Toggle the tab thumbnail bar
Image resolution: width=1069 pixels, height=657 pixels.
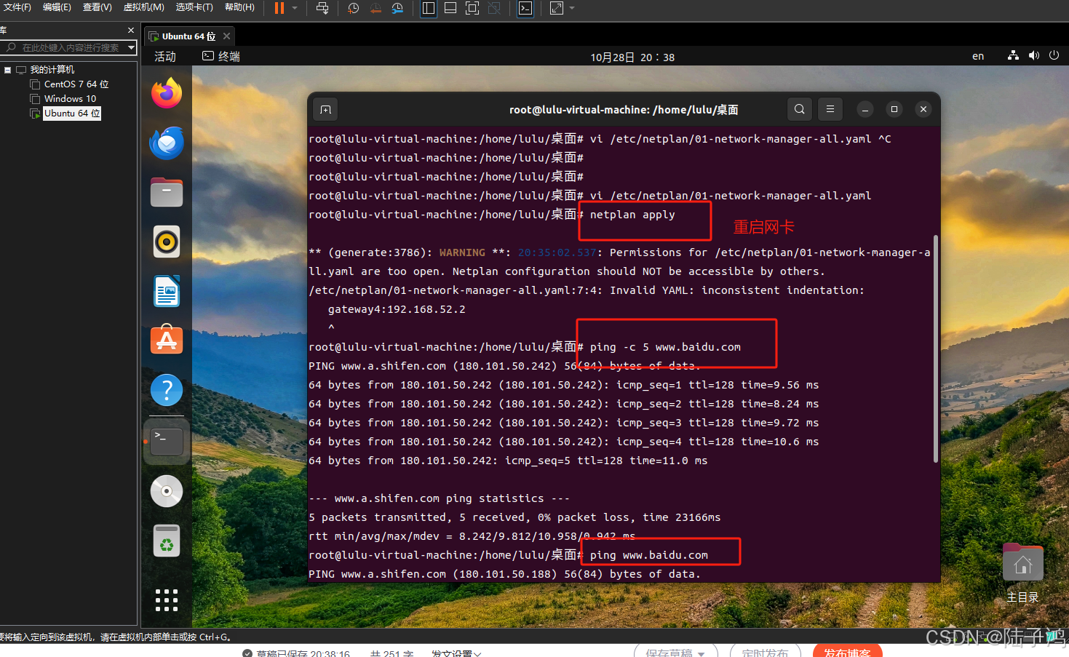click(451, 8)
